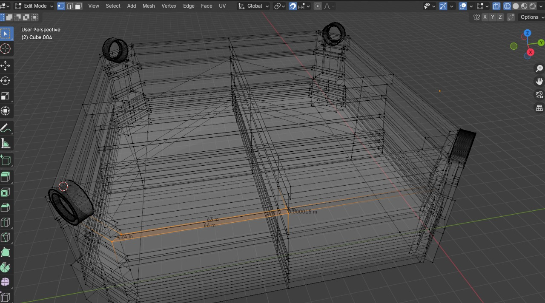The width and height of the screenshot is (545, 303).
Task: Select the Move tool in the toolbar
Action: pos(6,65)
